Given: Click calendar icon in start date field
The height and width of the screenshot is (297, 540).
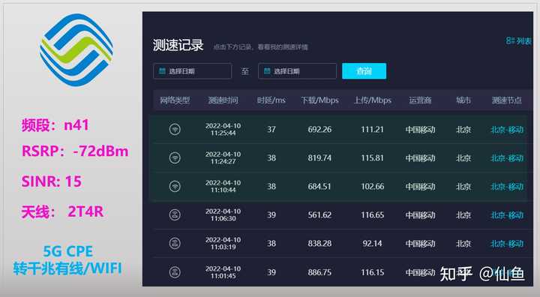Looking at the screenshot, I should [x=162, y=71].
